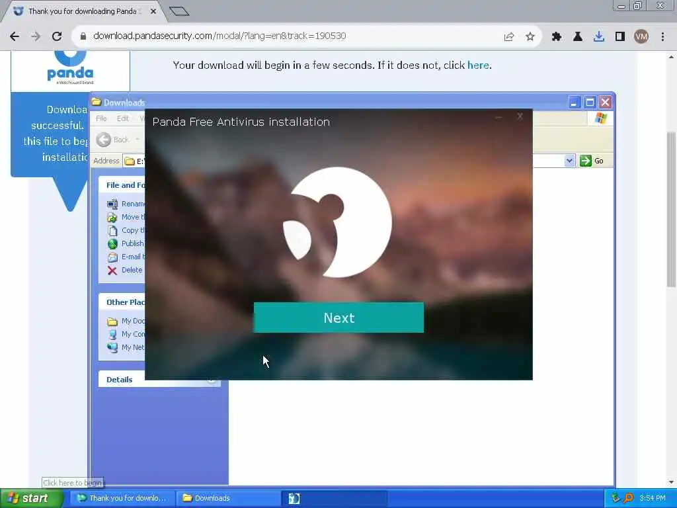Reload the Panda download page
Screen dimensions: 677x508
click(x=57, y=36)
